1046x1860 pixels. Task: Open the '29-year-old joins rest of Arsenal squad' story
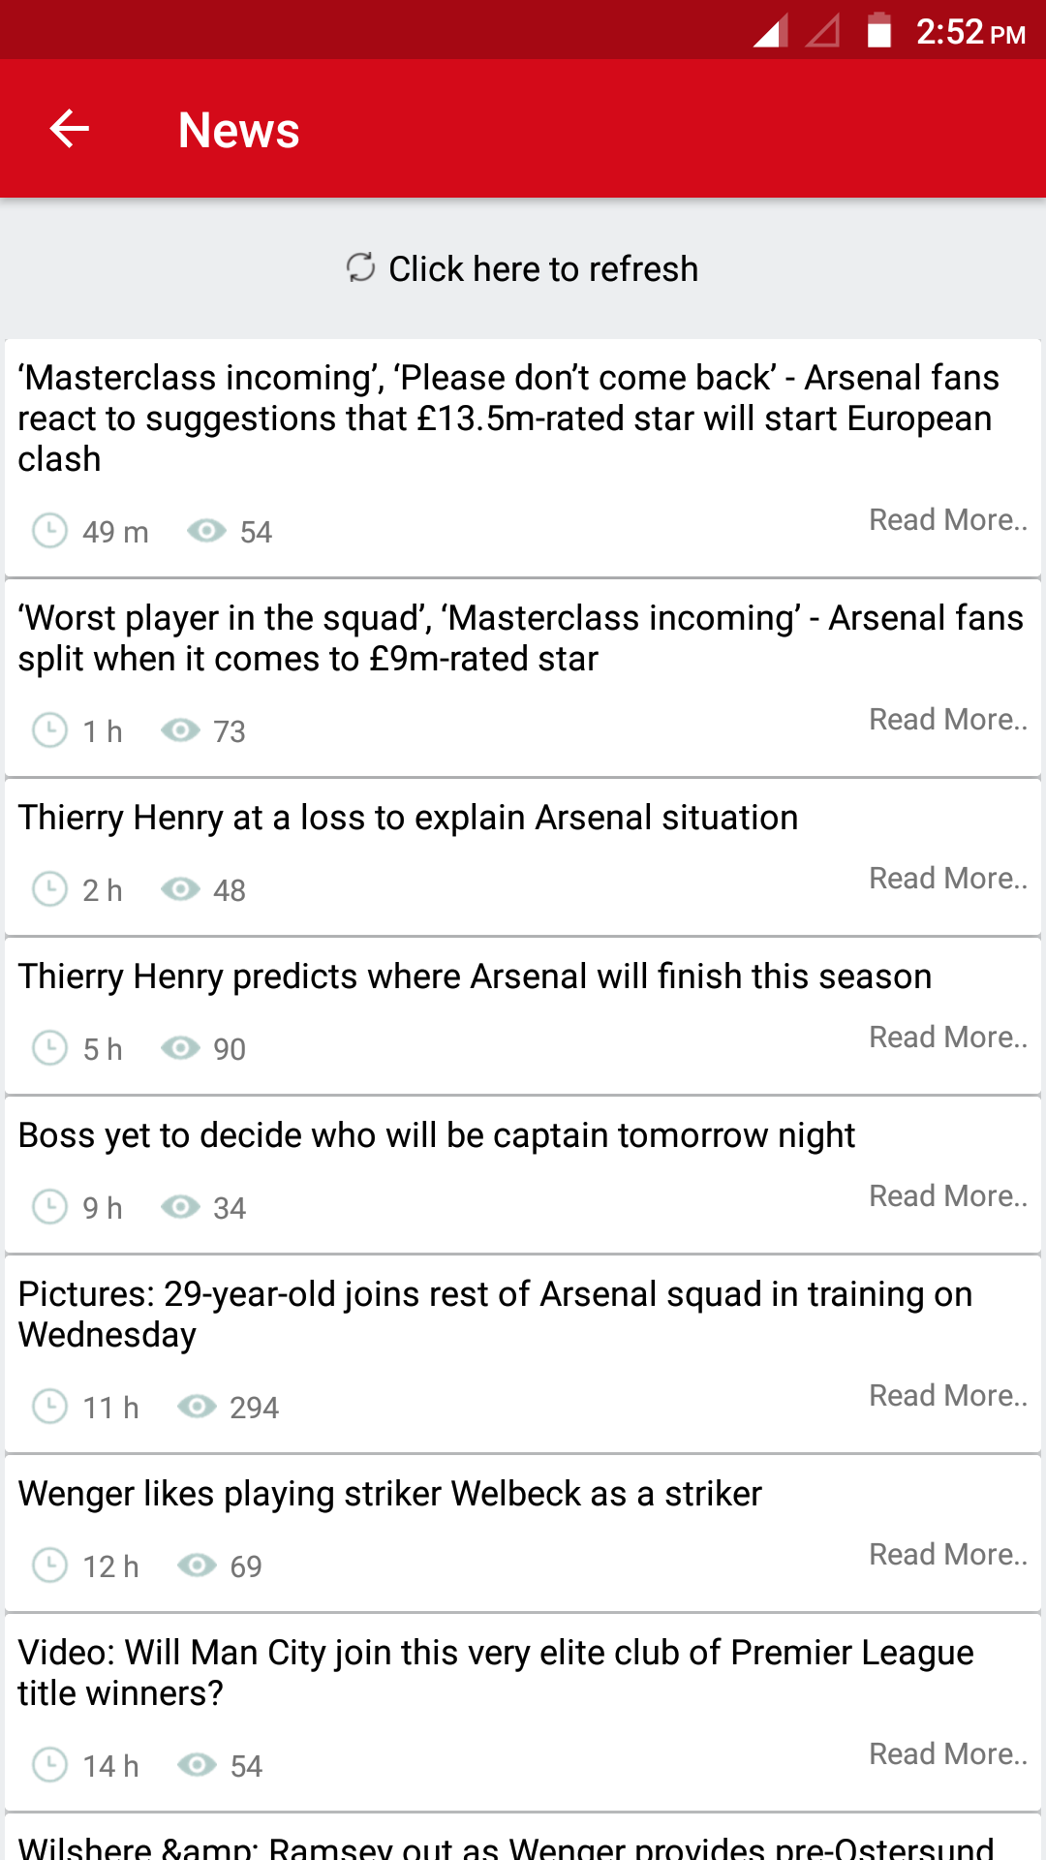tap(495, 1314)
